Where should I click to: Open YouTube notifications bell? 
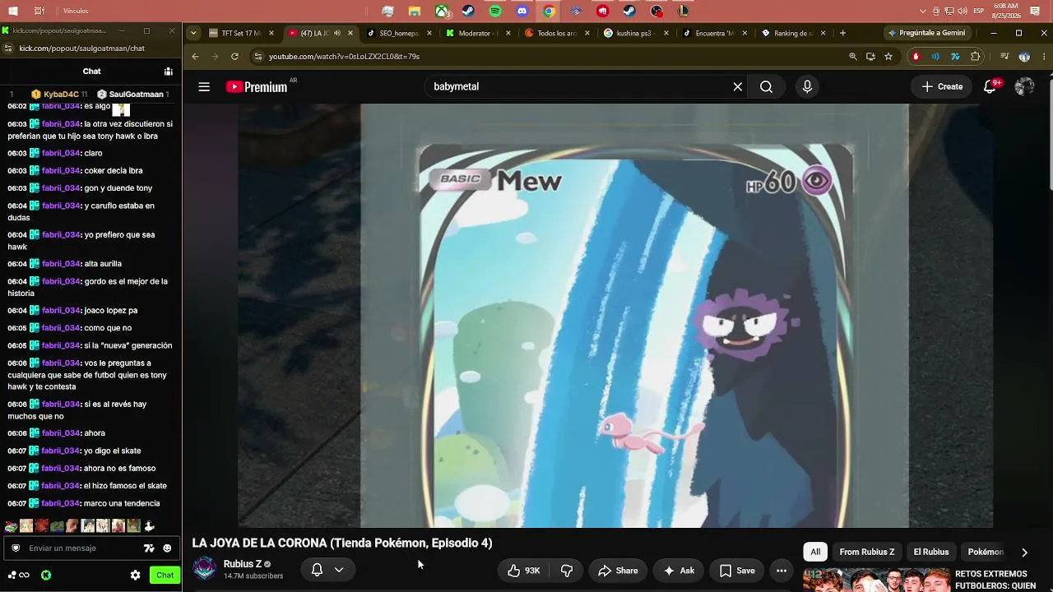coord(990,86)
